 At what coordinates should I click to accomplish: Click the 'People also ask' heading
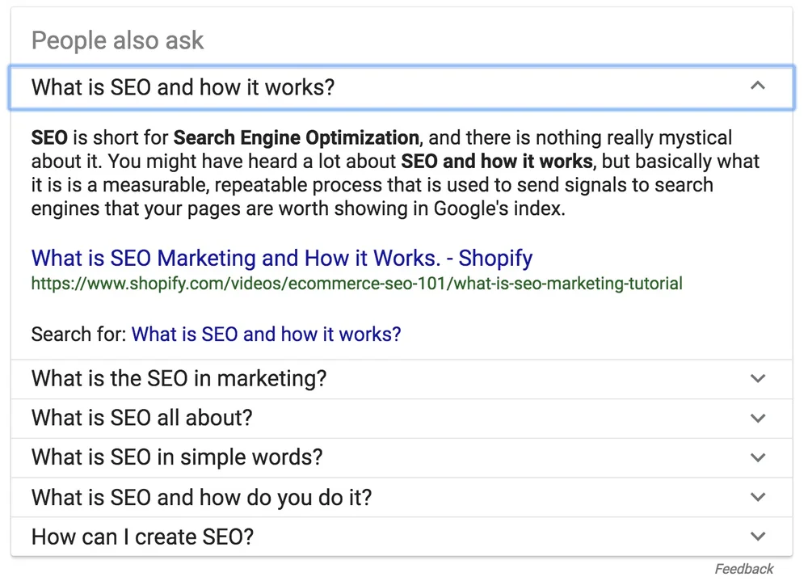click(x=117, y=40)
